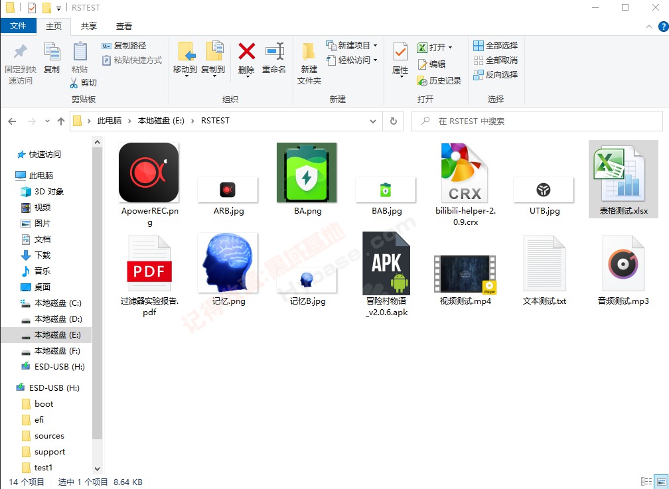This screenshot has width=669, height=489.
Task: Click Invert selection (反向选择)
Action: [495, 75]
